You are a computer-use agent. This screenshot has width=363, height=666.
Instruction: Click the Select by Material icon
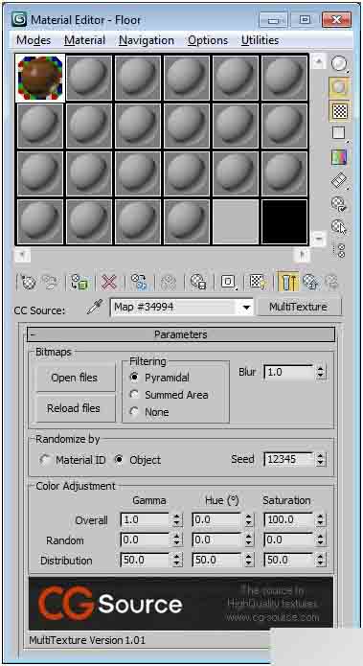coord(339,227)
